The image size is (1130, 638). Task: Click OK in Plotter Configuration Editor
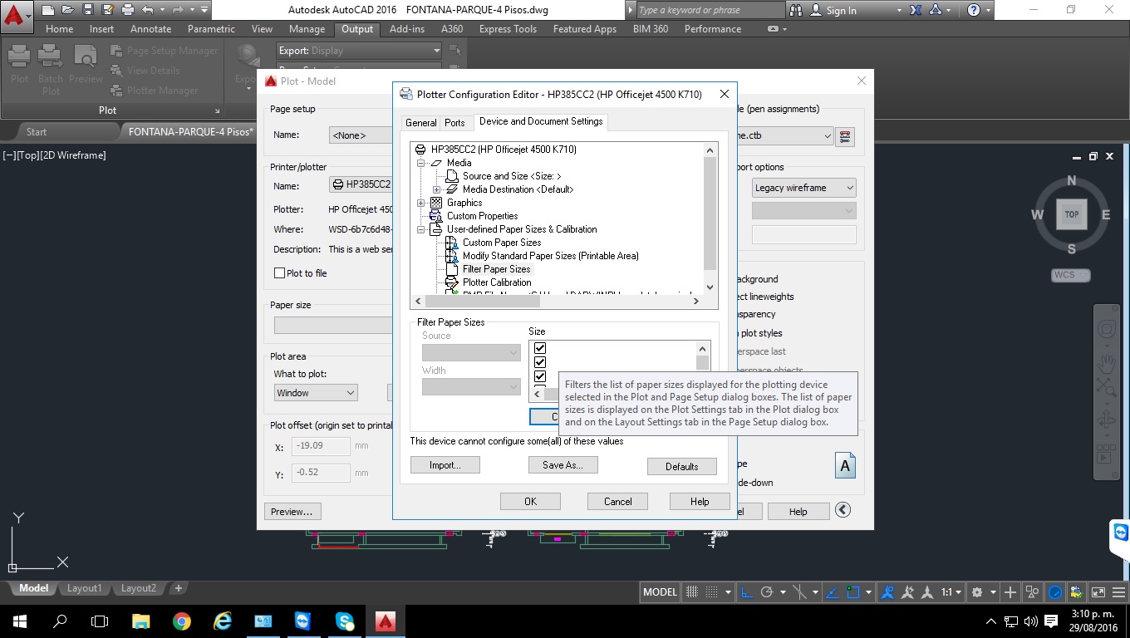(530, 501)
